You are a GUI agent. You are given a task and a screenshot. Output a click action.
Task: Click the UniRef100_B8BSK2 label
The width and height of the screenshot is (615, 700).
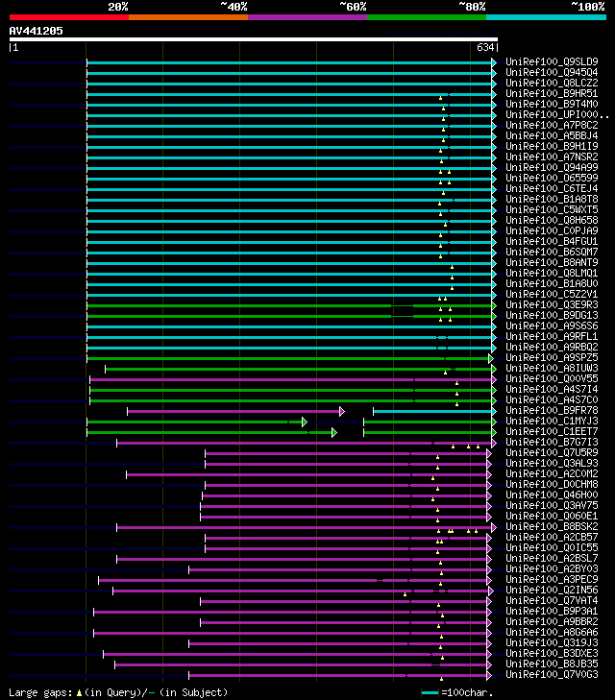tap(552, 527)
